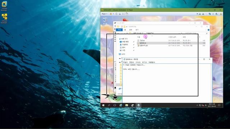Switch to the 공유 ribbon tab

[130, 30]
